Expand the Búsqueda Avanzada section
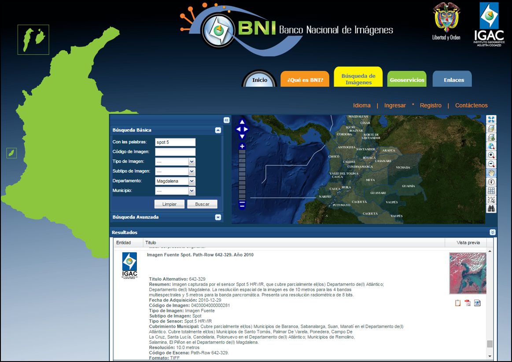 point(218,217)
